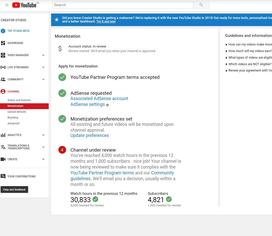272x236 pixels.
Task: Click the green check next to 30,833 watch hours
Action: tap(95, 199)
